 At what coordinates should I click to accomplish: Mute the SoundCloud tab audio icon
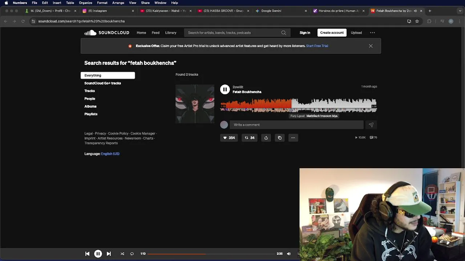(x=415, y=11)
